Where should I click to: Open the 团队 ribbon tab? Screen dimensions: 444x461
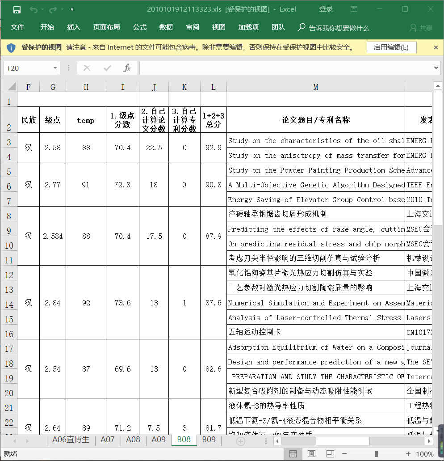(x=278, y=27)
